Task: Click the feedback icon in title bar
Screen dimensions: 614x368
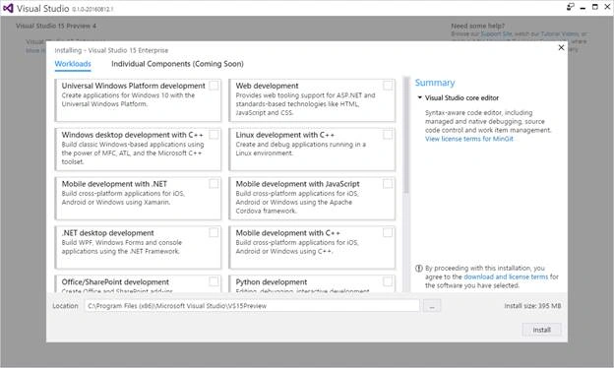Action: [570, 7]
